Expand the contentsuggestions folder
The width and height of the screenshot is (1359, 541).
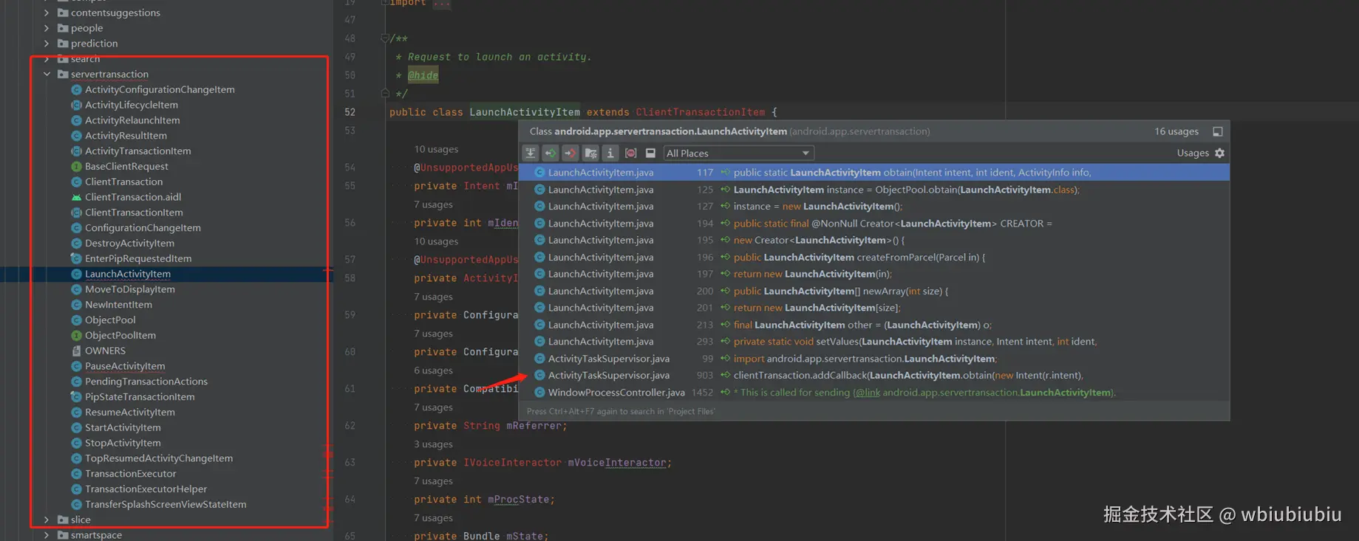point(47,13)
